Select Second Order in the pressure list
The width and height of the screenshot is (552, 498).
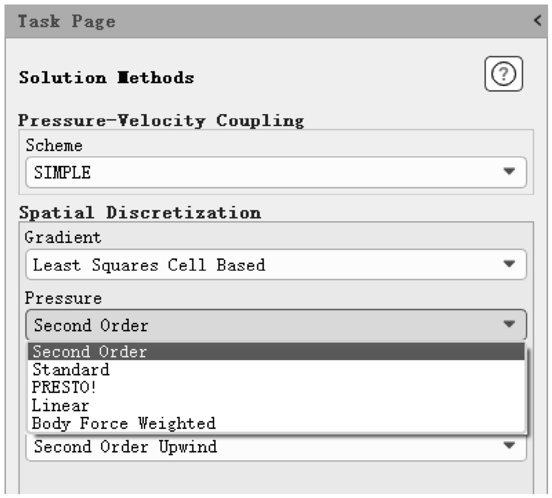click(x=90, y=352)
